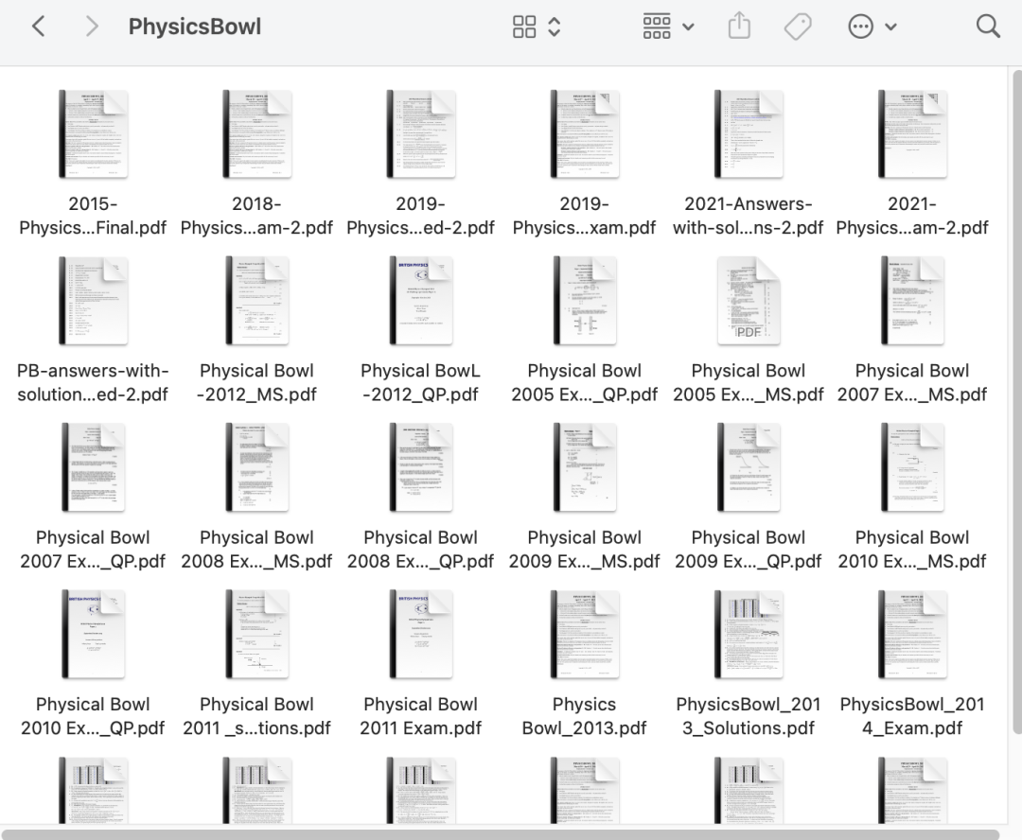Click the Forward navigation arrow
Viewport: 1022px width, 840px height.
click(92, 26)
